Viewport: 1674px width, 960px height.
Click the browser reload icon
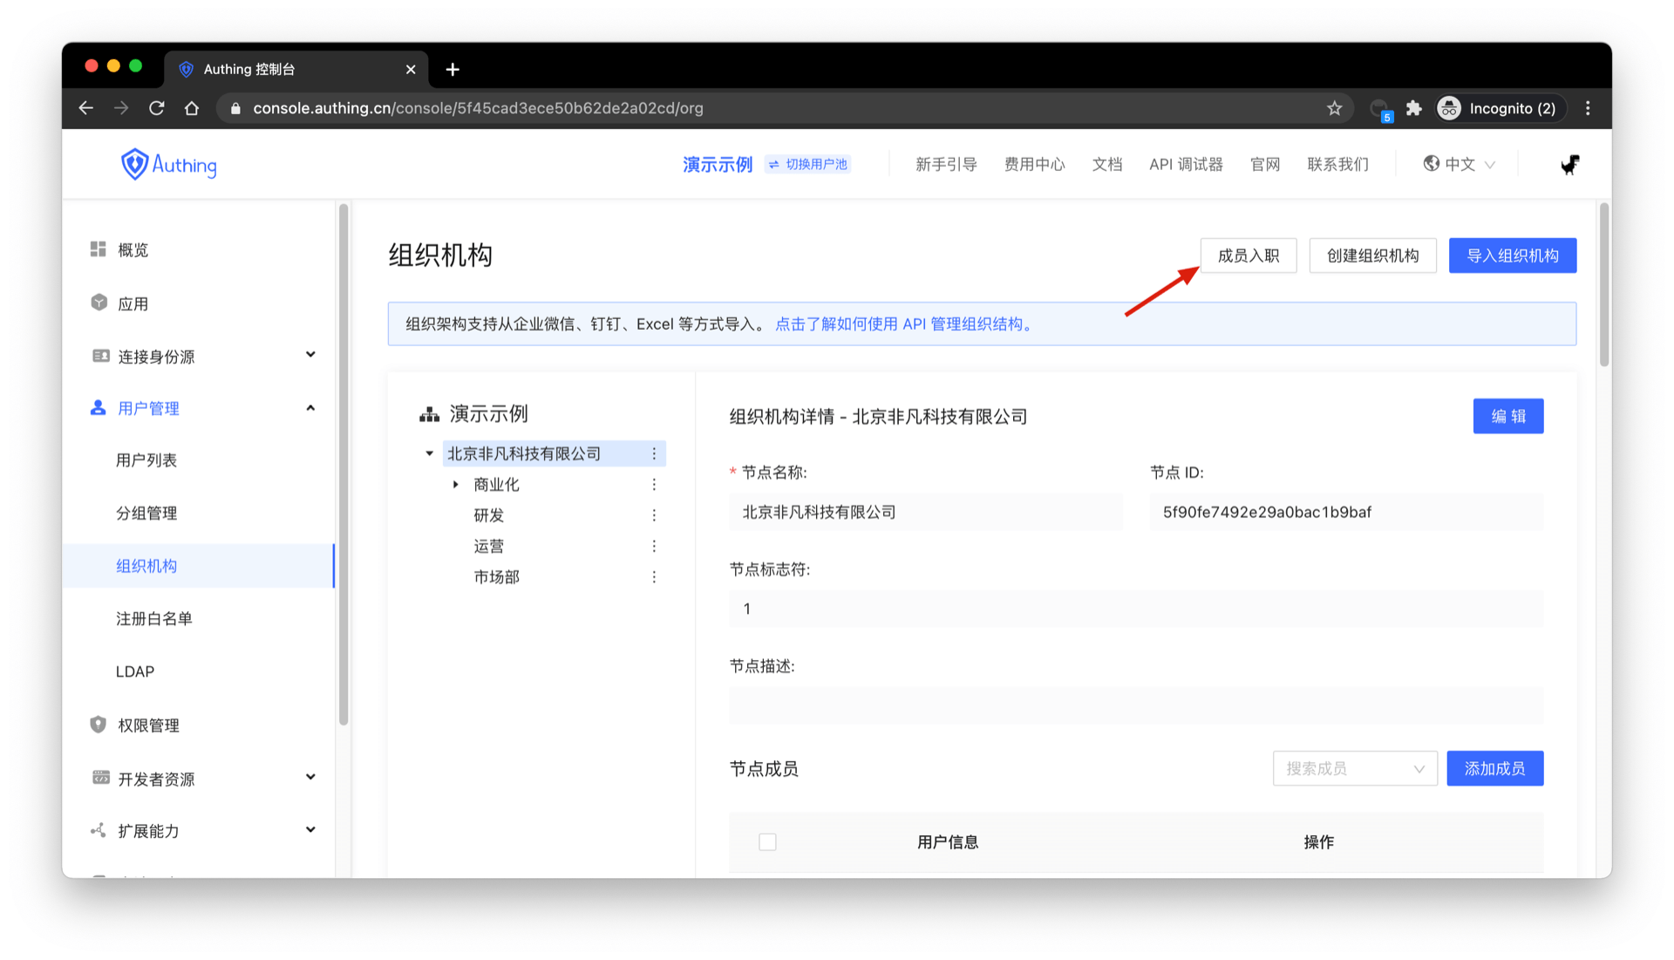[x=157, y=108]
